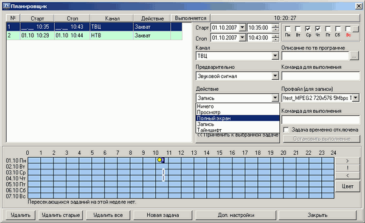Screen dimensions: 365x223
Task: Expand the Предварительно combo box
Action: 275,76
